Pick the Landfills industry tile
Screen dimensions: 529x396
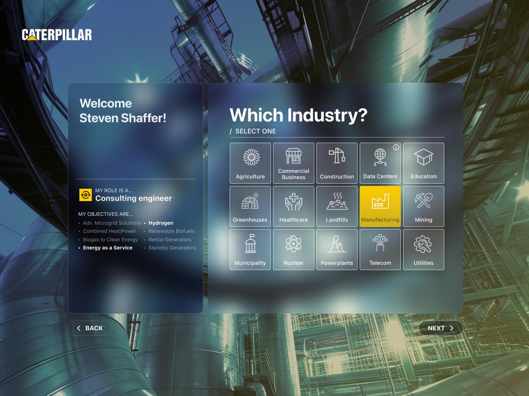[x=337, y=207]
